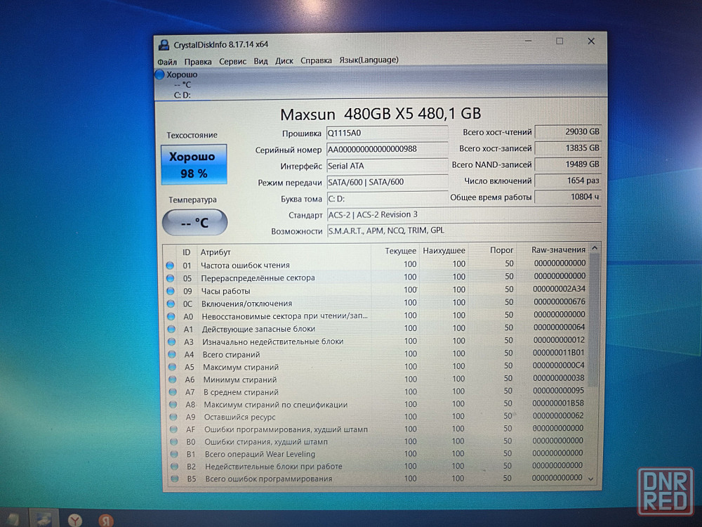Click the active CrystalDiskInfo taskbar button

coord(44,519)
